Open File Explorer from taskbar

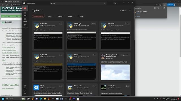click(45, 99)
